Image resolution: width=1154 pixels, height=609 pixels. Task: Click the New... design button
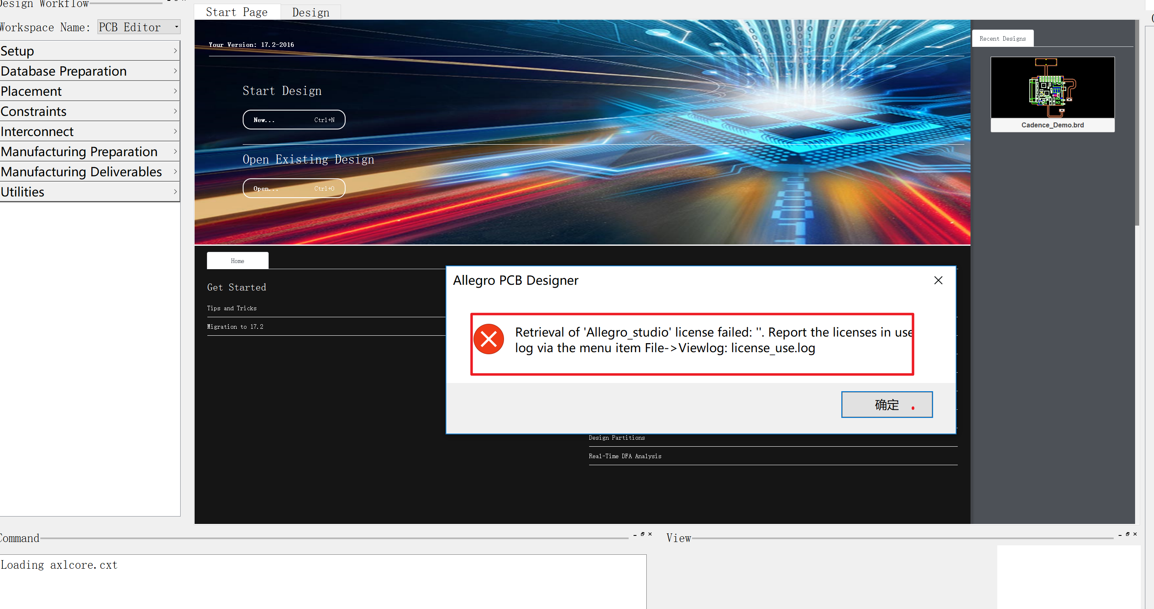coord(294,120)
